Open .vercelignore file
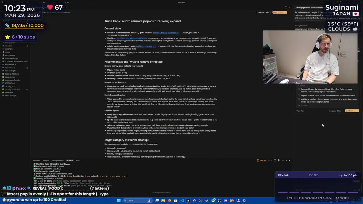The height and width of the screenshot is (204, 363). [x=10, y=55]
